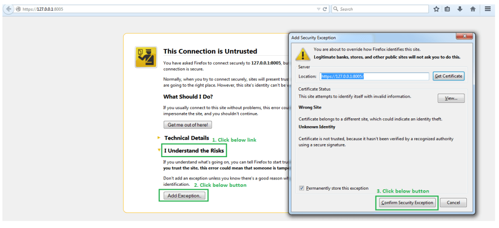Screen dimensions: 499x228
Task: Show bookmarks list icon
Action: coord(447,9)
